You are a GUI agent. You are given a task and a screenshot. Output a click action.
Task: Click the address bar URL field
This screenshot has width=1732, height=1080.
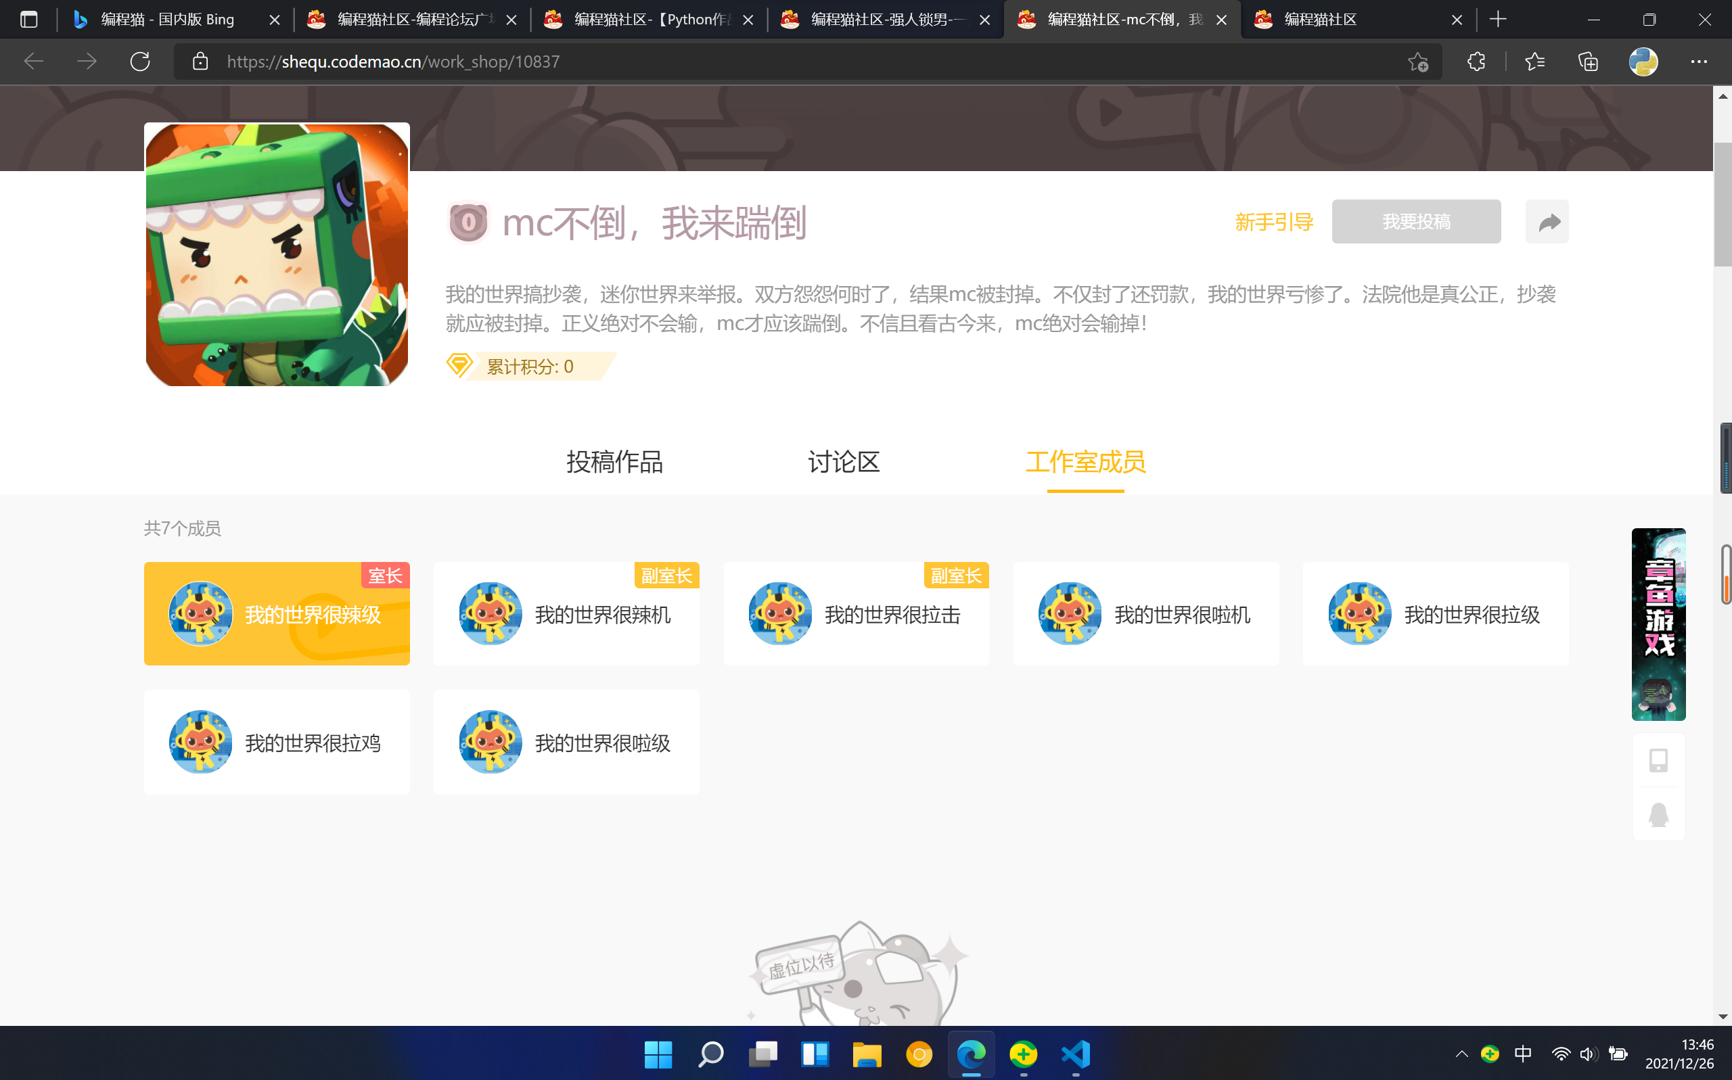pyautogui.click(x=807, y=62)
